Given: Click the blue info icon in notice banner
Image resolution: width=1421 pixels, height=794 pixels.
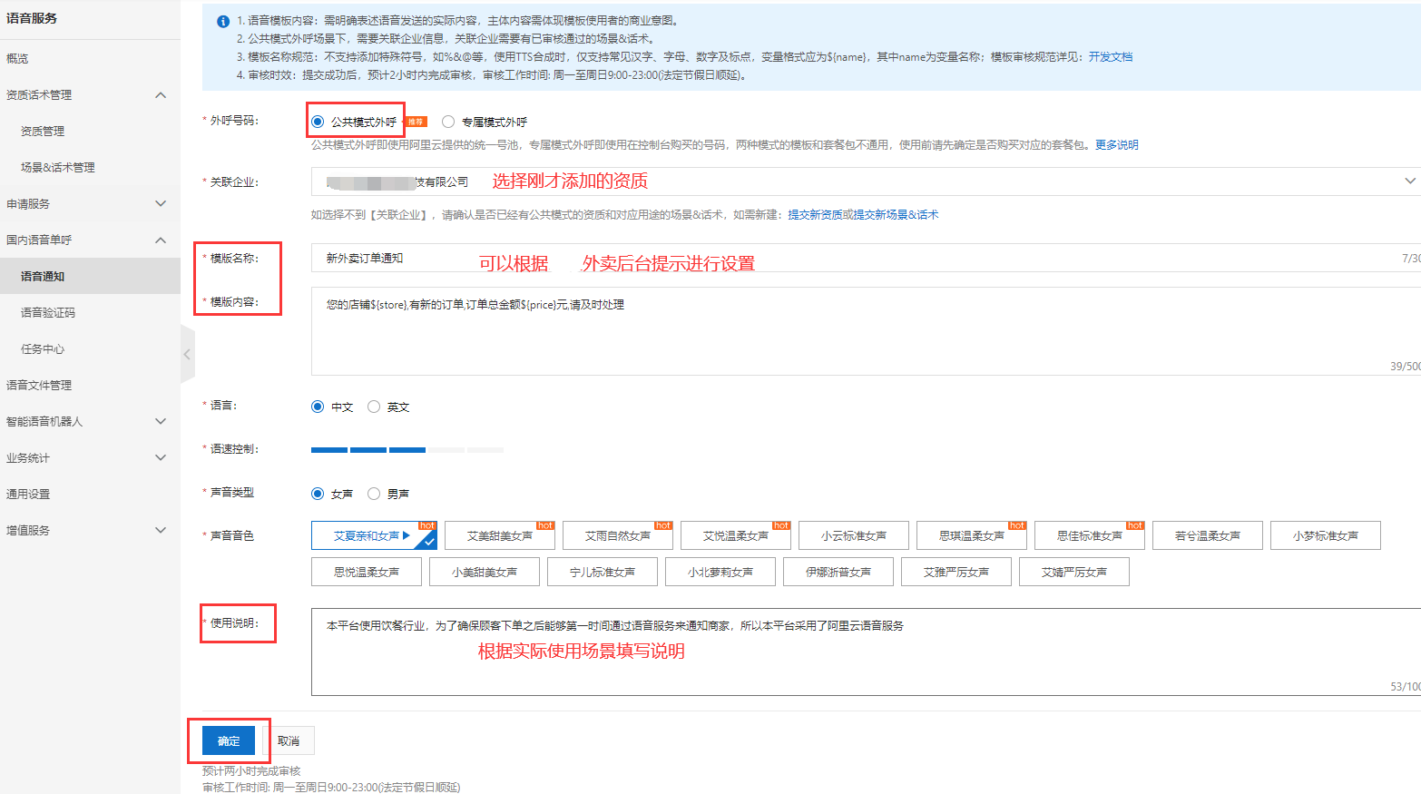Looking at the screenshot, I should 223,22.
